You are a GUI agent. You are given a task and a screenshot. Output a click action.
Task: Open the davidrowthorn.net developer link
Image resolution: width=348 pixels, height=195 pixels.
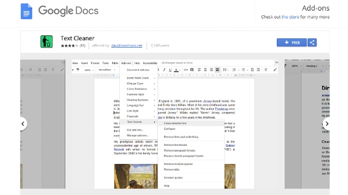(x=126, y=46)
